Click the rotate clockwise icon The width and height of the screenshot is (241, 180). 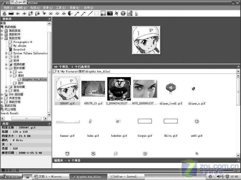[64, 13]
